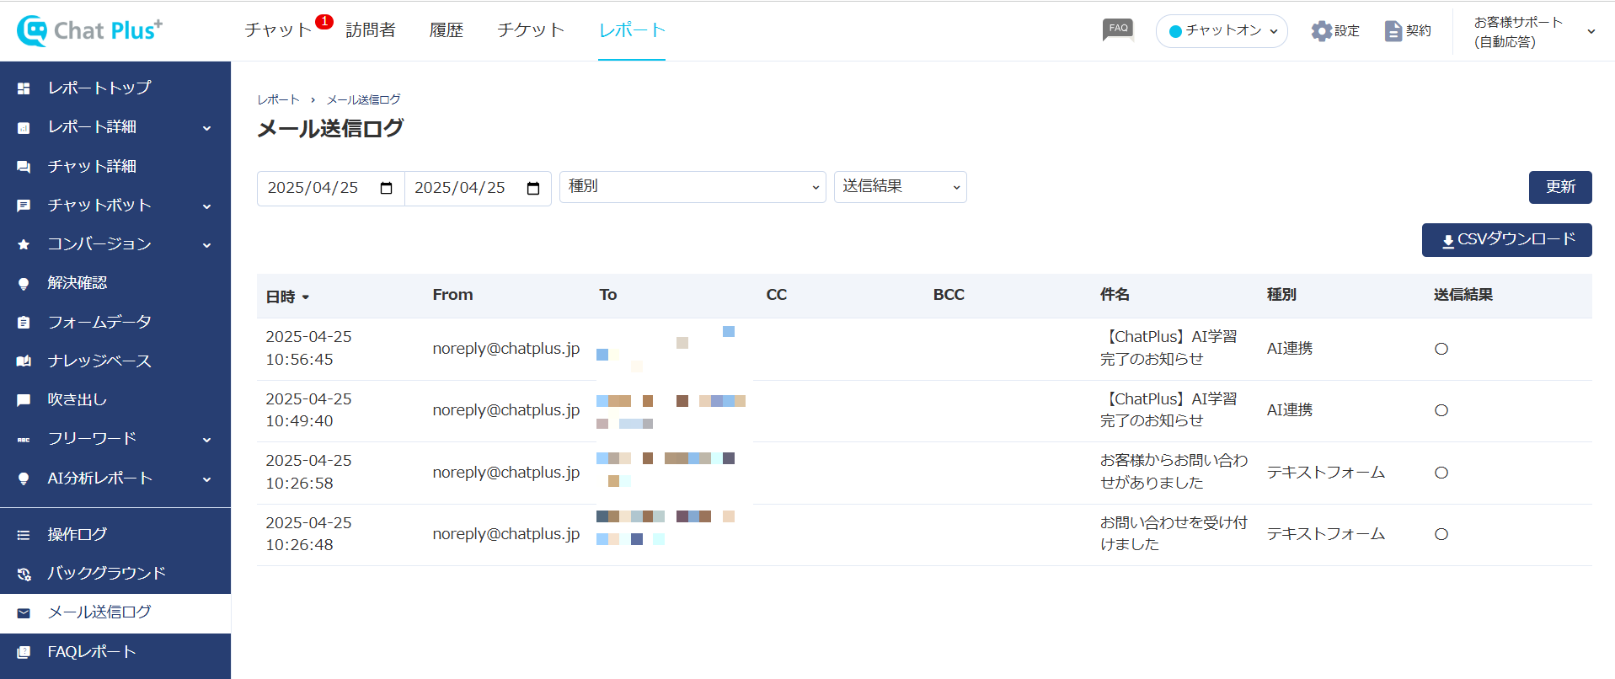1615x679 pixels.
Task: Open calendar picker for the end date
Action: click(x=532, y=188)
